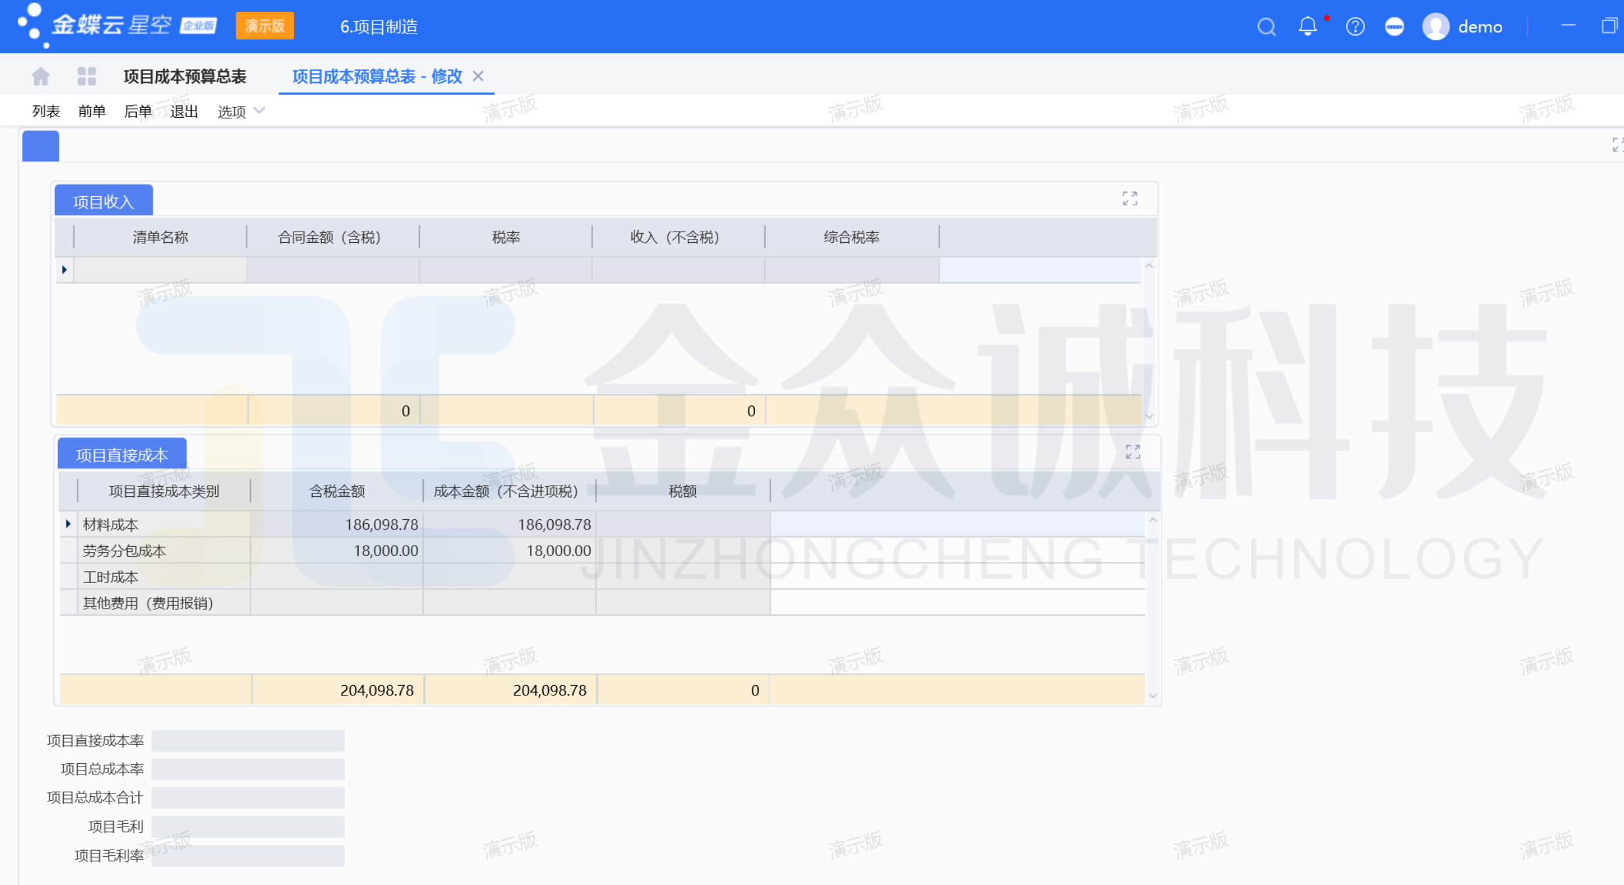Click the 列表 toolbar button
This screenshot has width=1624, height=885.
coord(45,112)
